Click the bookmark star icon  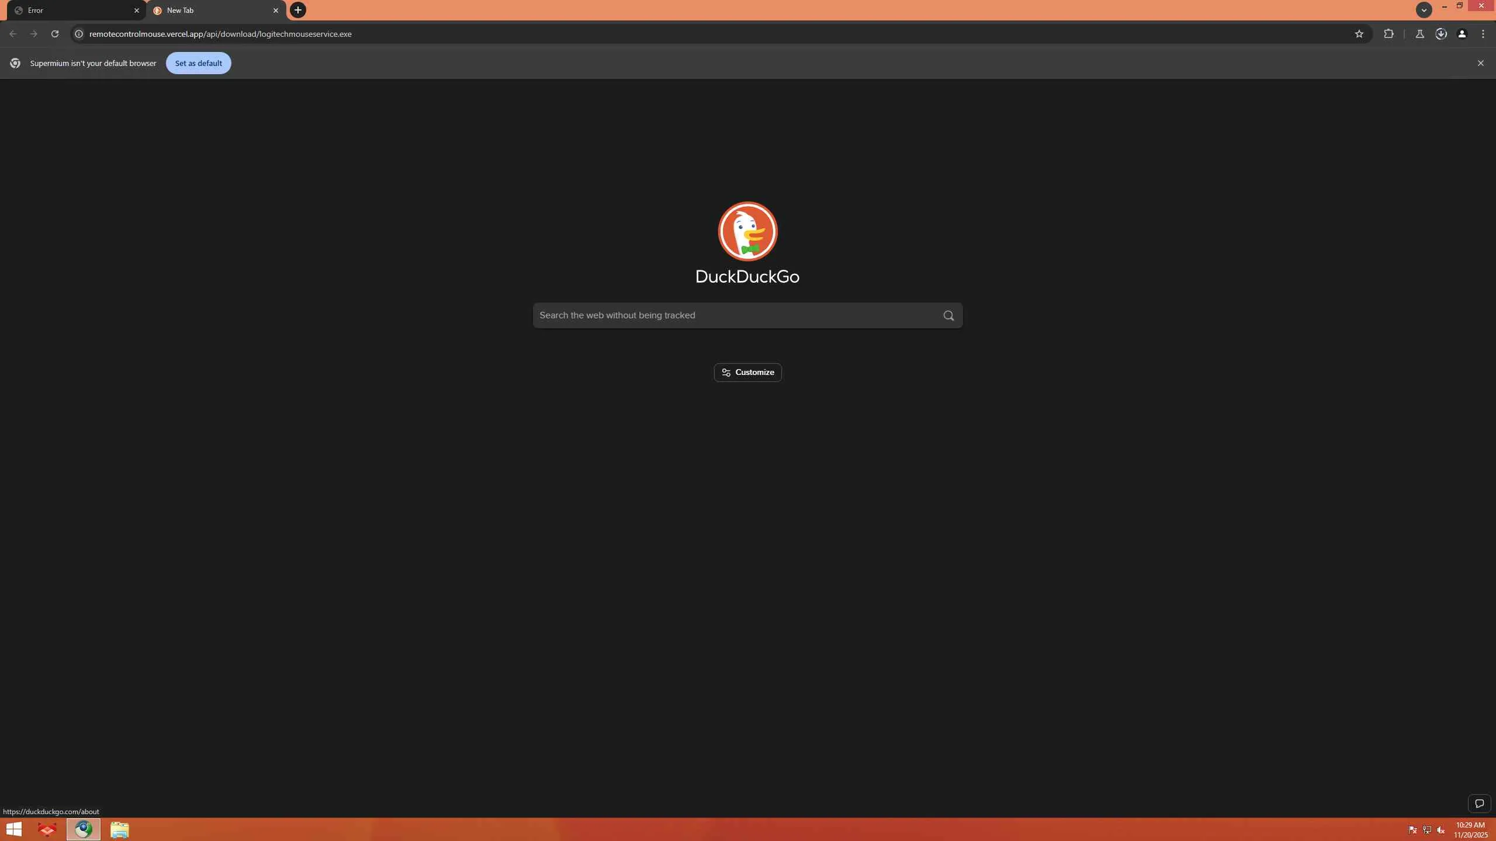(x=1359, y=34)
